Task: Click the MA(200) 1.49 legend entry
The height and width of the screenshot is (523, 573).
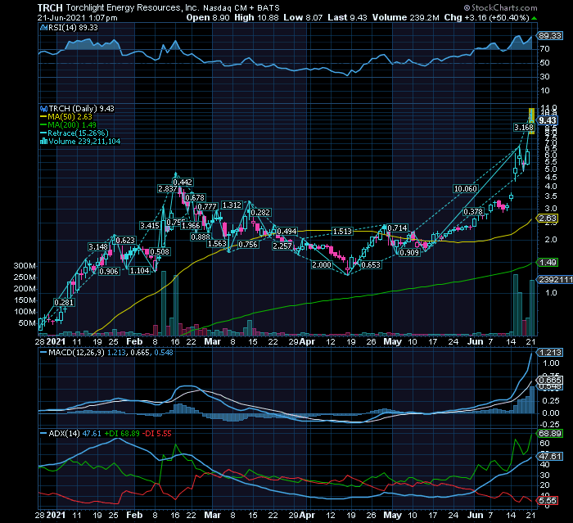Action: click(72, 125)
